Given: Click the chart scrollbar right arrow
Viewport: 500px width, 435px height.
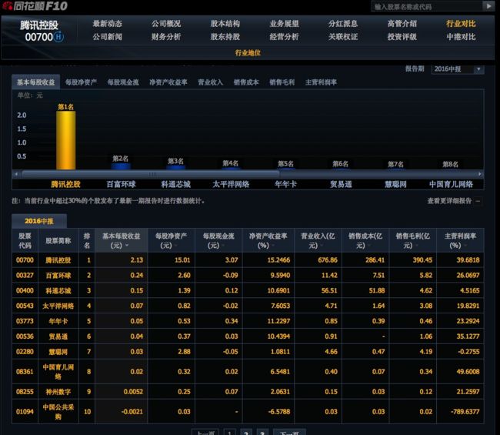Looking at the screenshot, I should [x=480, y=174].
